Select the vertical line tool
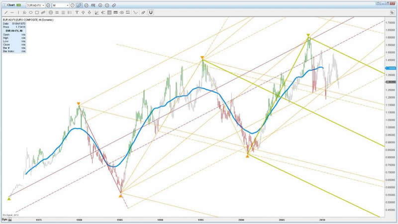 pos(19,11)
